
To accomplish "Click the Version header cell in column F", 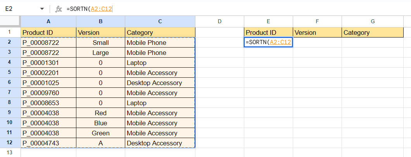I will pos(317,32).
